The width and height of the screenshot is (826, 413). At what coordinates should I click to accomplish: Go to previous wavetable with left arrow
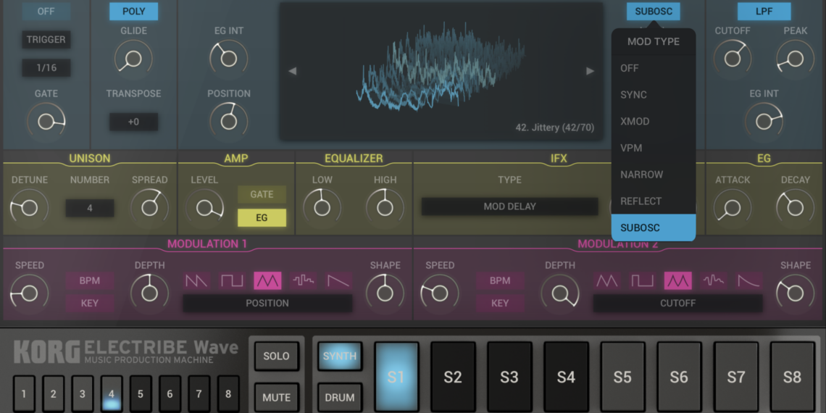292,71
